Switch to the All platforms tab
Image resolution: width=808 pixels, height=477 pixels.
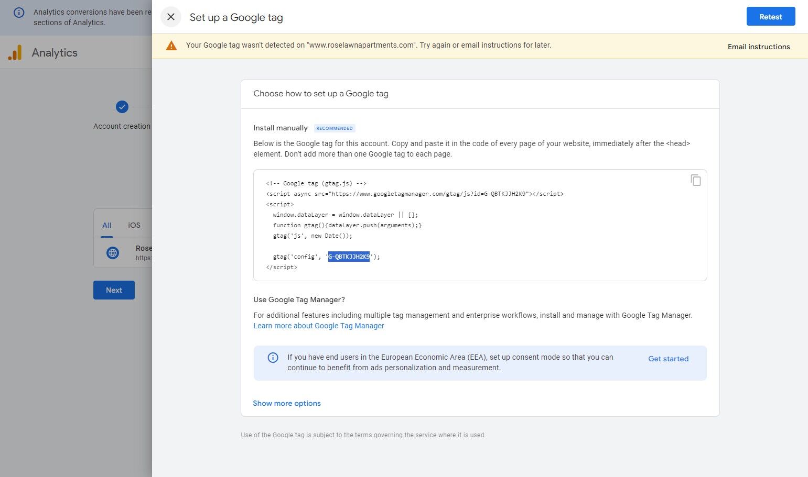(x=107, y=225)
